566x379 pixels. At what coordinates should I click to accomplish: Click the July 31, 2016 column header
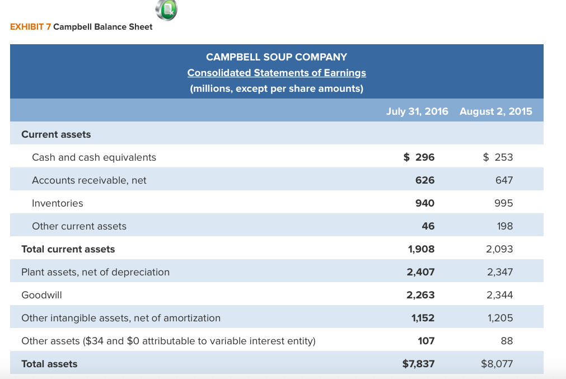[417, 111]
